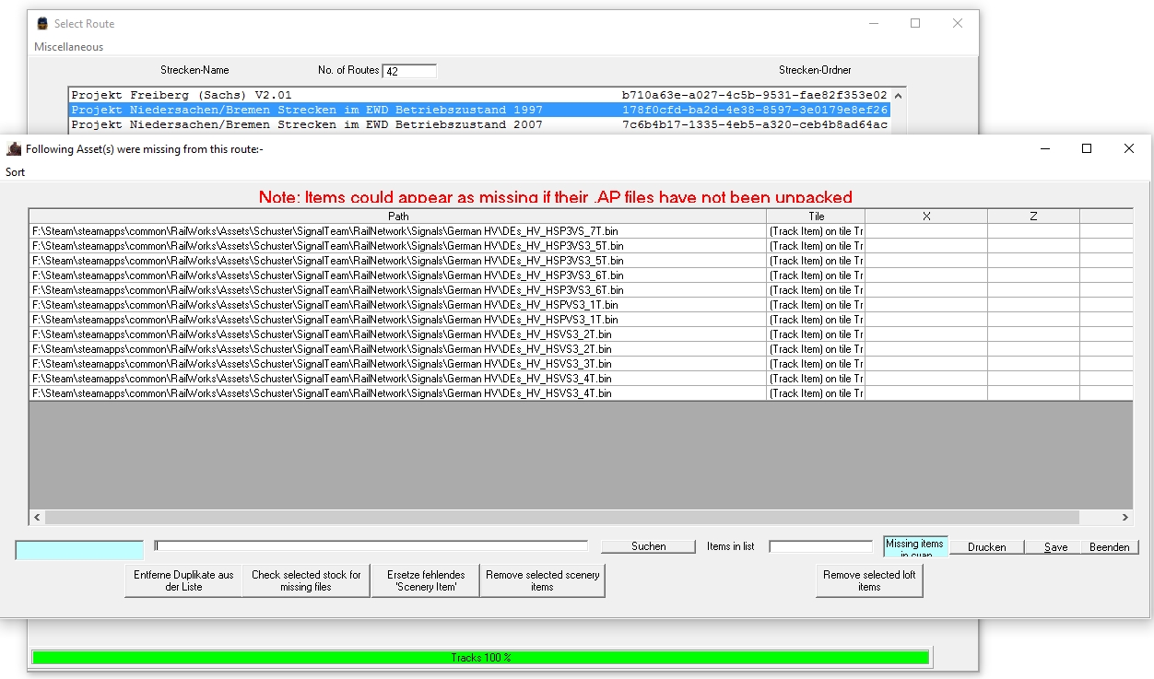
Task: Click Remove selected loft items button
Action: [869, 580]
